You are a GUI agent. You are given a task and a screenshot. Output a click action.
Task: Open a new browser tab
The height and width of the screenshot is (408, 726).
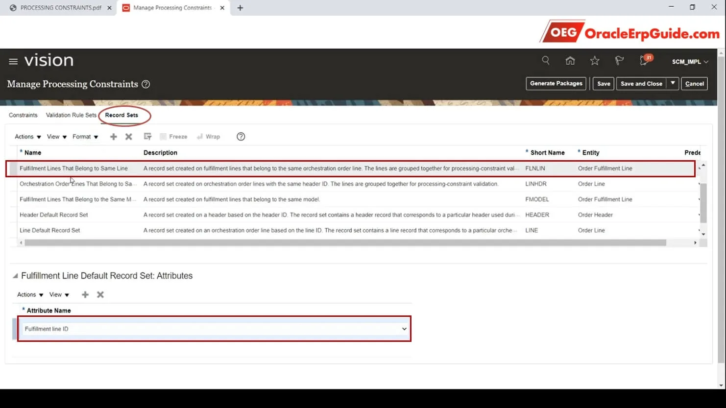(240, 8)
